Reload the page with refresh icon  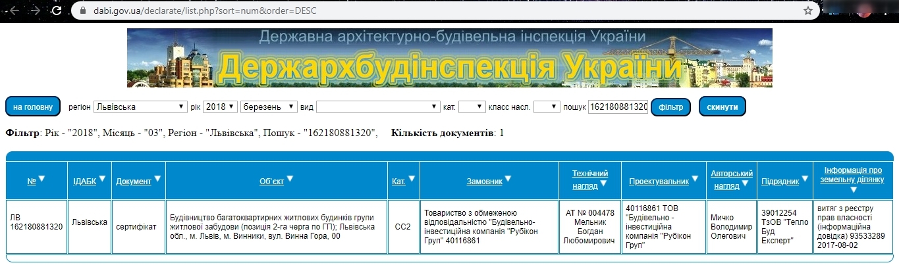click(x=57, y=11)
